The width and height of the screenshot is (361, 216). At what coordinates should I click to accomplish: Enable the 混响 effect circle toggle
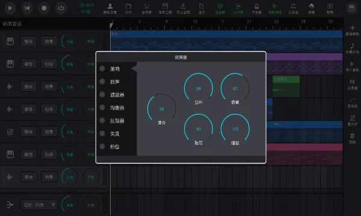(102, 68)
